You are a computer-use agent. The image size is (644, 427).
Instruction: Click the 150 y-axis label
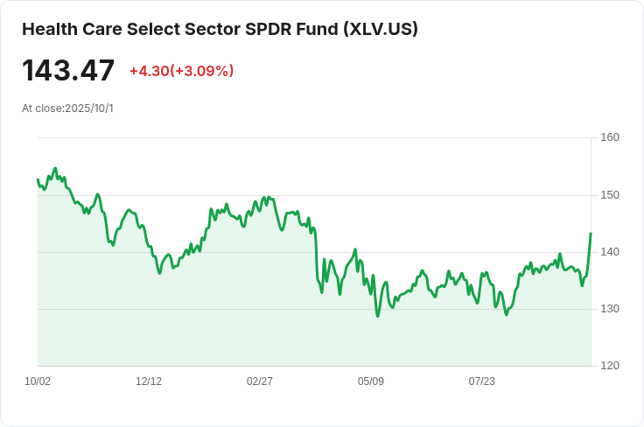coord(610,194)
